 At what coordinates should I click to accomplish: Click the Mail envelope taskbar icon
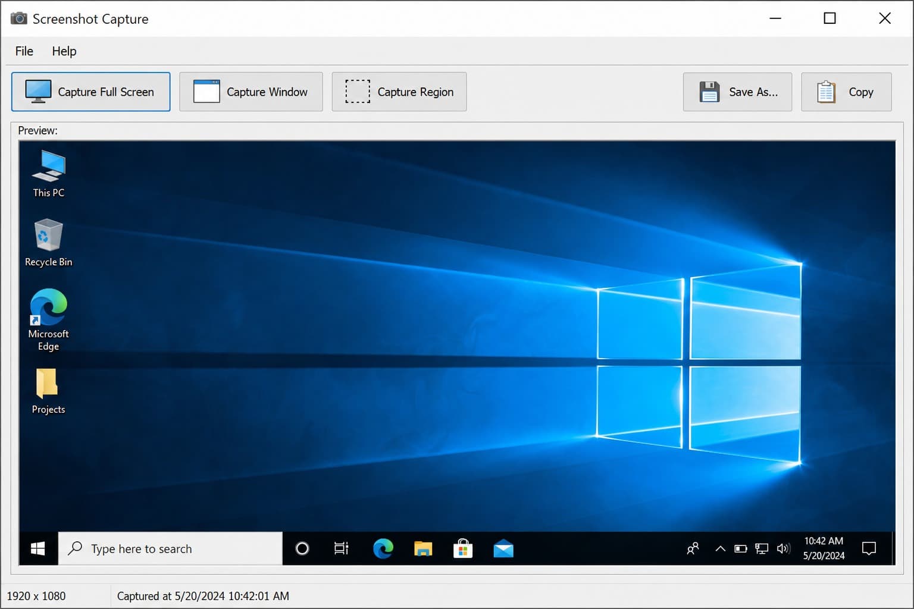(503, 548)
